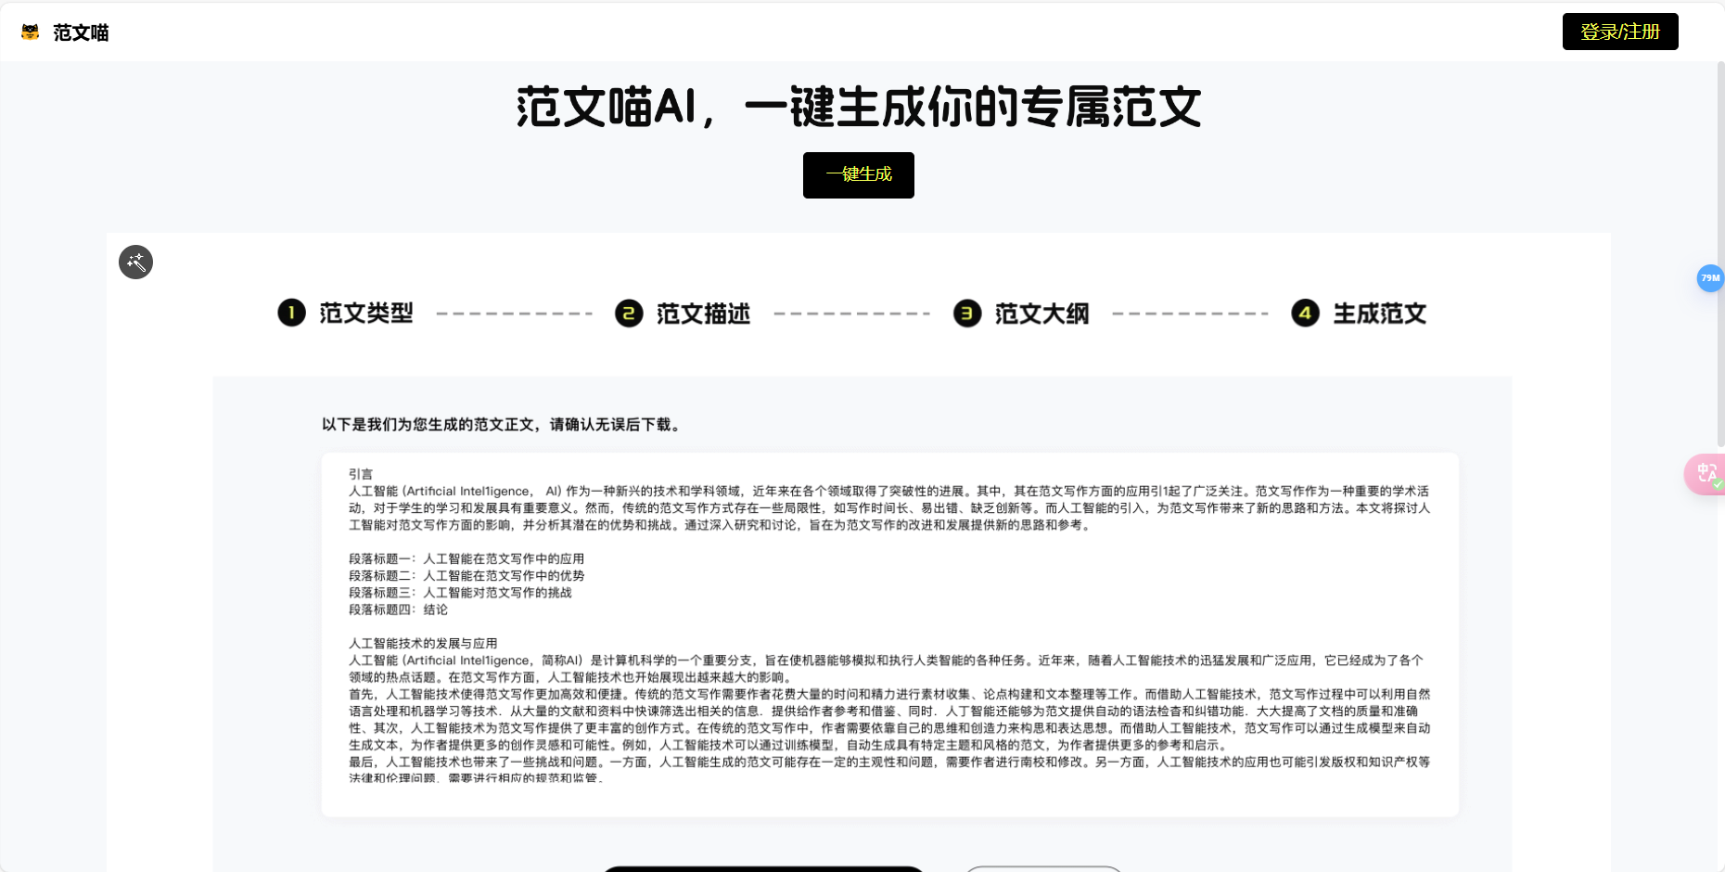
Task: Click the numbered circle for step 1
Action: [x=290, y=314]
